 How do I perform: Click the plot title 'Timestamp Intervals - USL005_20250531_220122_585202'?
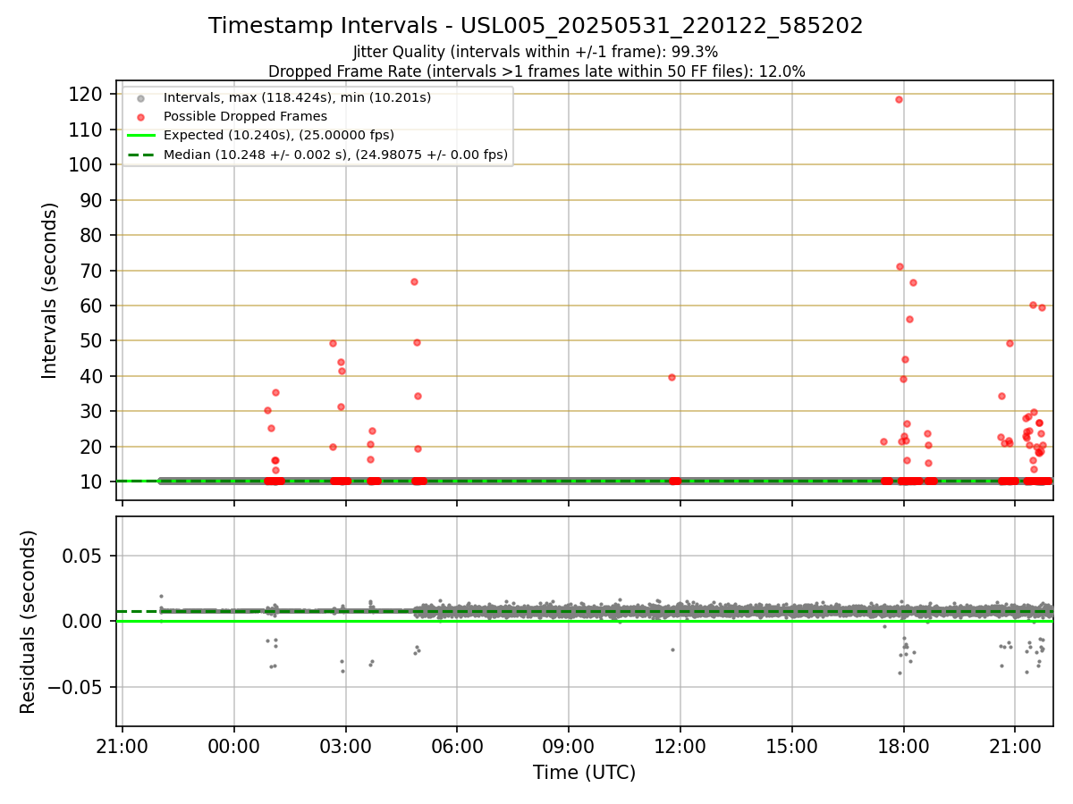click(536, 26)
